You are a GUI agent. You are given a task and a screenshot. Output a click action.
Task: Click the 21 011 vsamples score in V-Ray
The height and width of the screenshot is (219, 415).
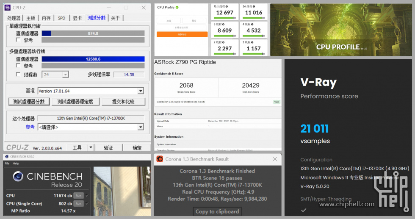pyautogui.click(x=315, y=129)
